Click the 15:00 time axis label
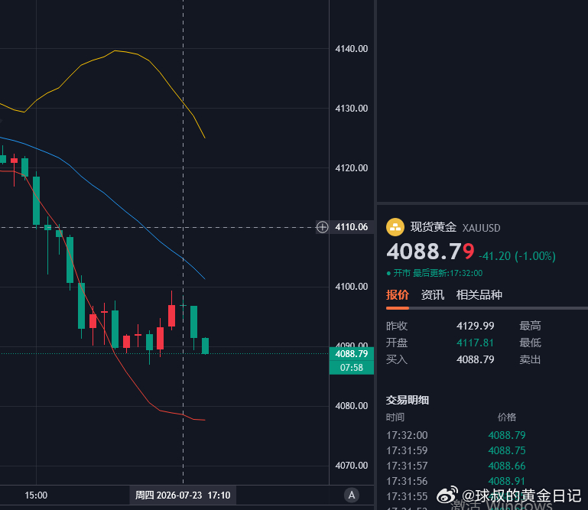The width and height of the screenshot is (588, 510). coord(36,495)
